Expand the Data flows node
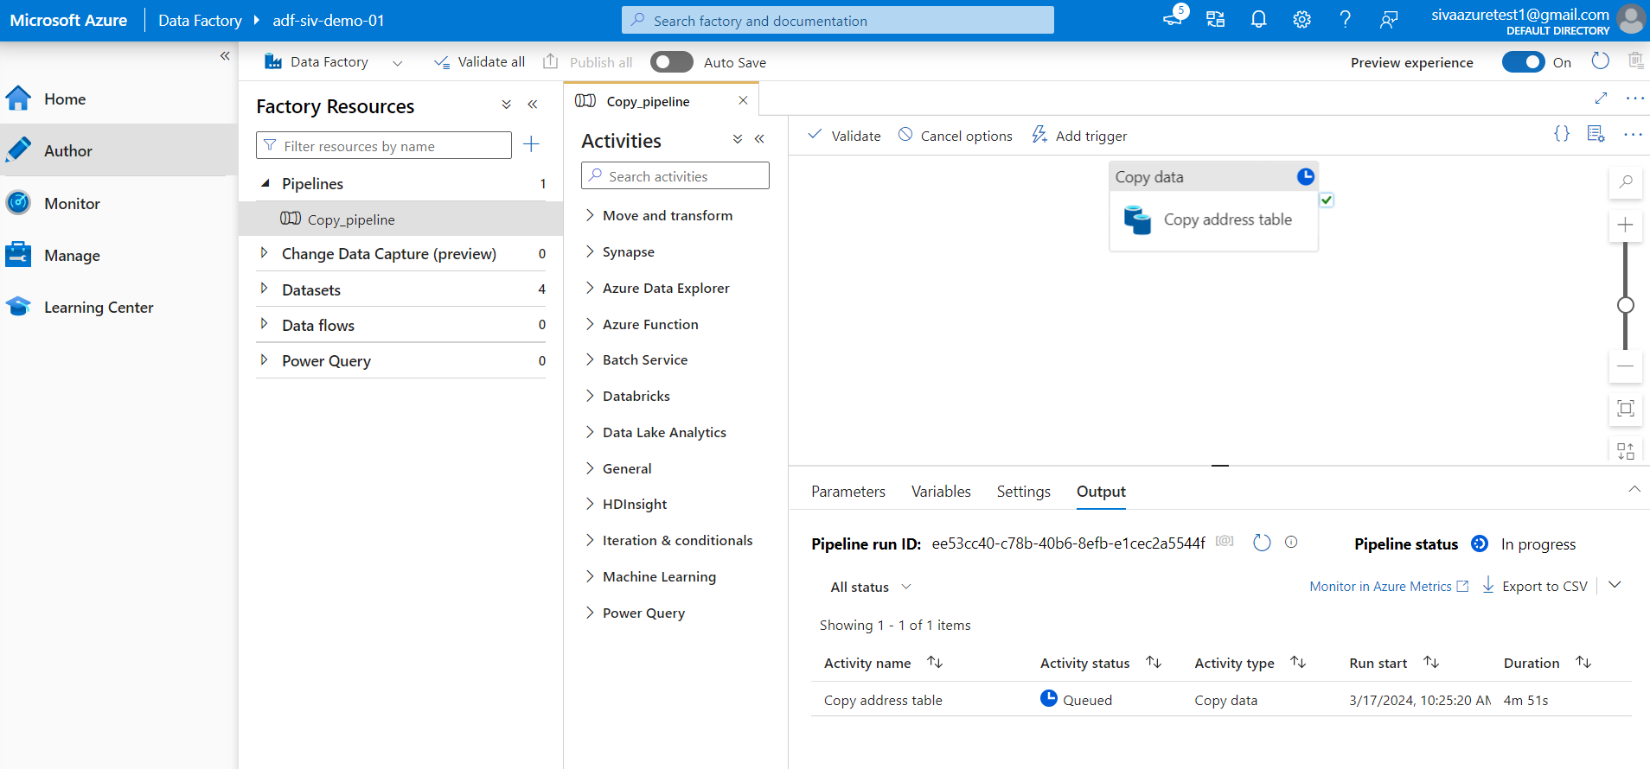 [264, 324]
